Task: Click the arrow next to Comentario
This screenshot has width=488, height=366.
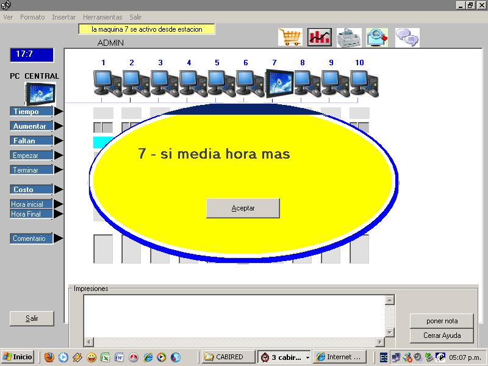Action: click(59, 239)
